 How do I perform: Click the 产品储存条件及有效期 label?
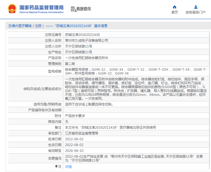[x=45, y=110]
